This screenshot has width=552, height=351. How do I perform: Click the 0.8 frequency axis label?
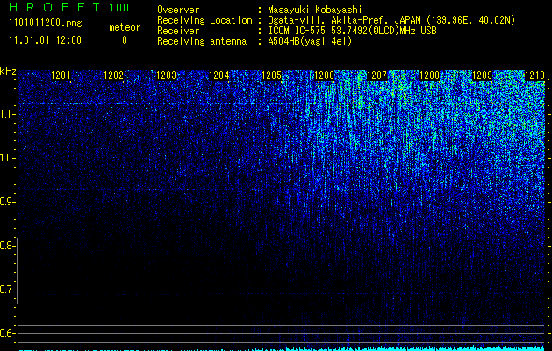coord(6,246)
